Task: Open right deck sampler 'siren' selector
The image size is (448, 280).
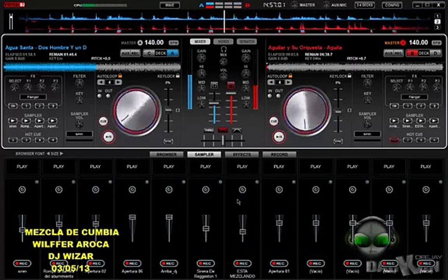Action: [x=367, y=134]
